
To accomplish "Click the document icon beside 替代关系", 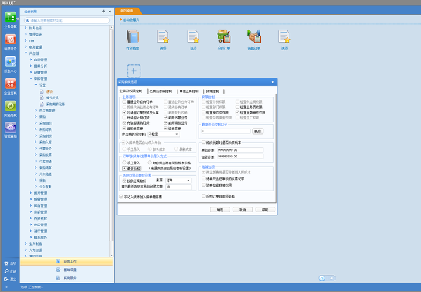I will [42, 98].
